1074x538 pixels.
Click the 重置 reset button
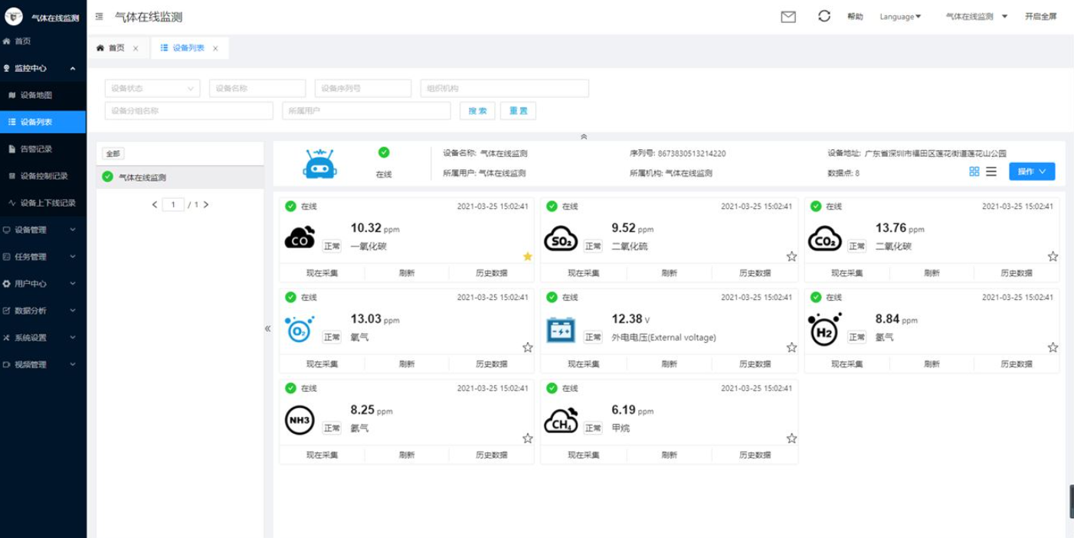click(x=518, y=111)
